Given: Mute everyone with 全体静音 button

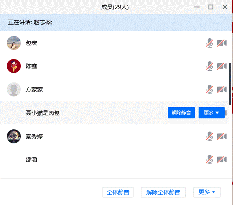Looking at the screenshot, I should (118, 192).
